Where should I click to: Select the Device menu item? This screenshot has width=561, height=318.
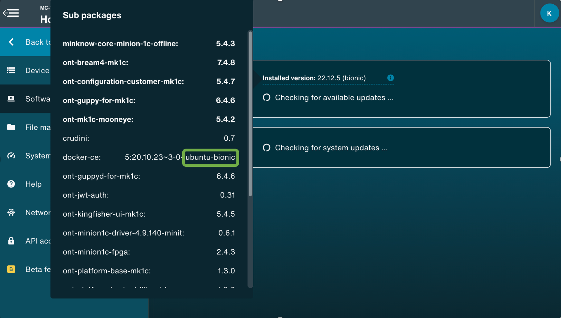37,70
